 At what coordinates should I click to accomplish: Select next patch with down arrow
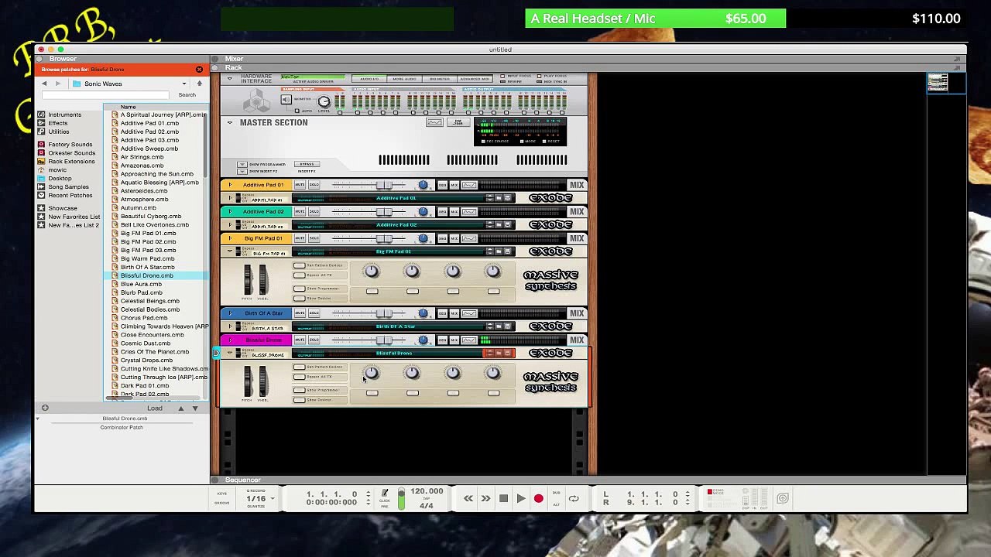click(x=195, y=408)
